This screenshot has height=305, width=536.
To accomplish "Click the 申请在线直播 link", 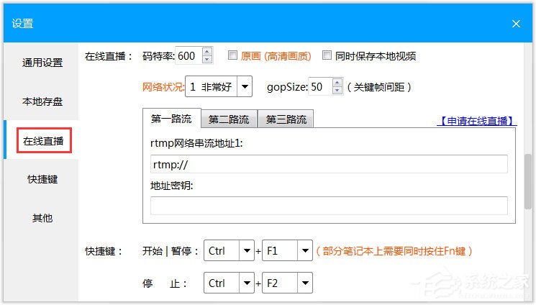I will click(477, 121).
